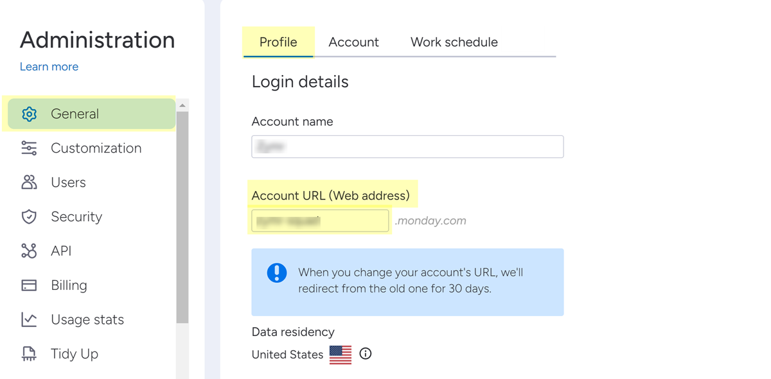Click the Customization sliders icon

coord(29,148)
